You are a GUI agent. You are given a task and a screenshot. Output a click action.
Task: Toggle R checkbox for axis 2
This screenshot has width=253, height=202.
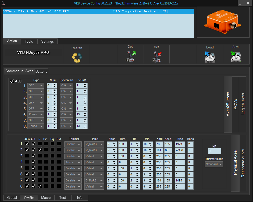pyautogui.click(x=40, y=150)
